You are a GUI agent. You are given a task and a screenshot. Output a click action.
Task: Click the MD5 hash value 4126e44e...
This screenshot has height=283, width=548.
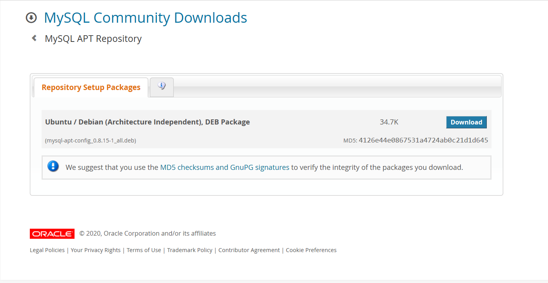tap(423, 140)
